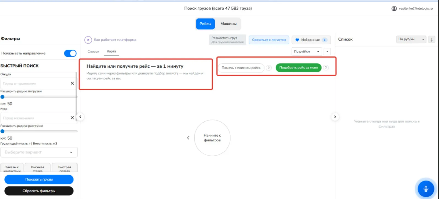Click the chevron left of 'Начните с фильтров'

[x=188, y=138]
